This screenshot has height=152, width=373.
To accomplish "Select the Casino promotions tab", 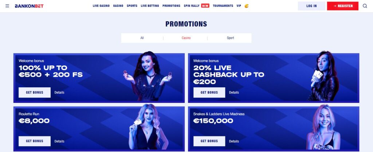I will [x=186, y=38].
